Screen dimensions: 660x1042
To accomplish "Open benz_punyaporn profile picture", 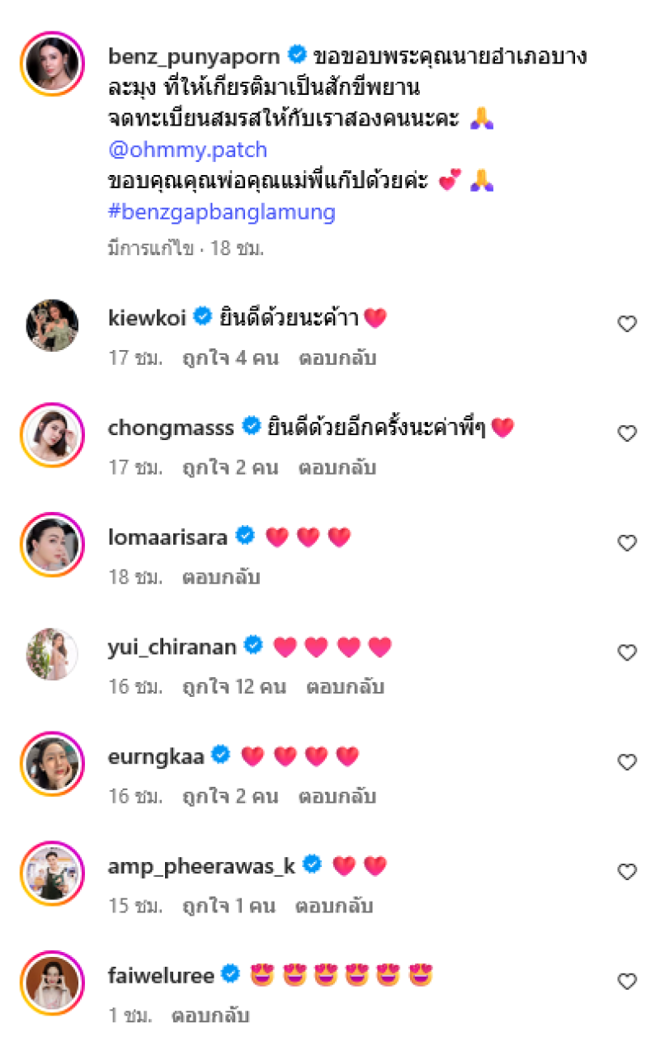I will [52, 64].
